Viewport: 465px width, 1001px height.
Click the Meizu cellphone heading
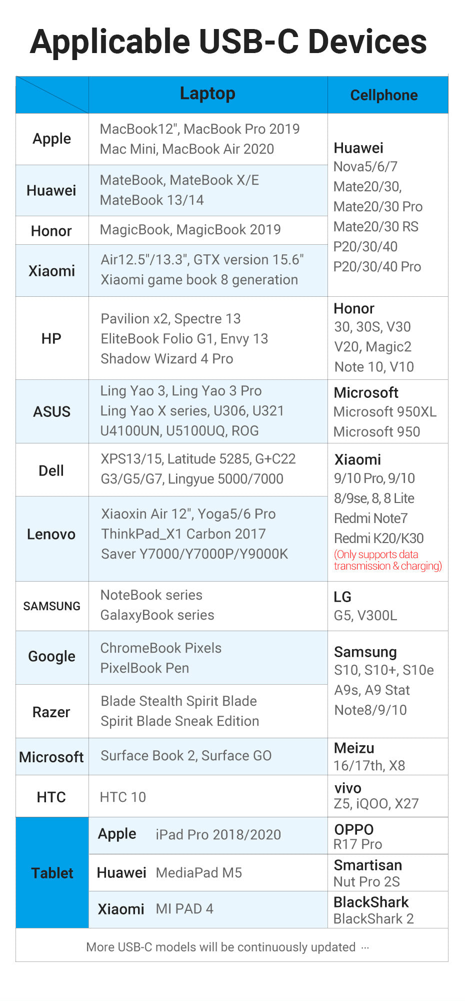pyautogui.click(x=354, y=748)
